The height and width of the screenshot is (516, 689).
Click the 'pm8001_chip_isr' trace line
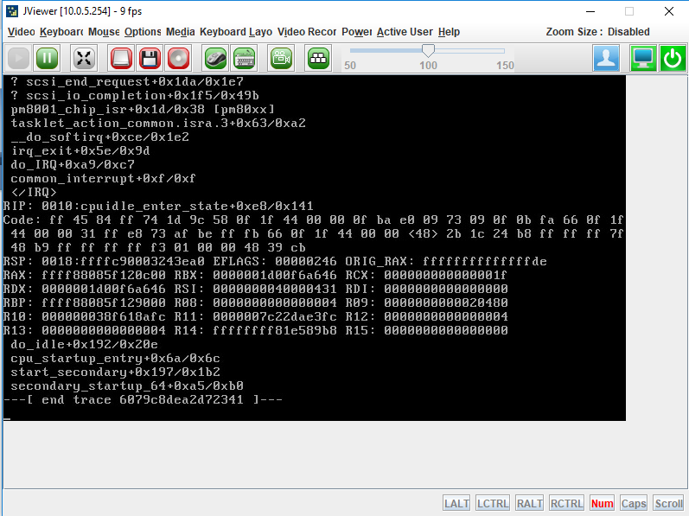[143, 110]
